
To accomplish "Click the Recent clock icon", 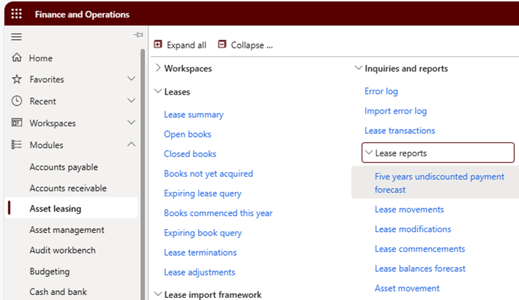I will (x=17, y=101).
